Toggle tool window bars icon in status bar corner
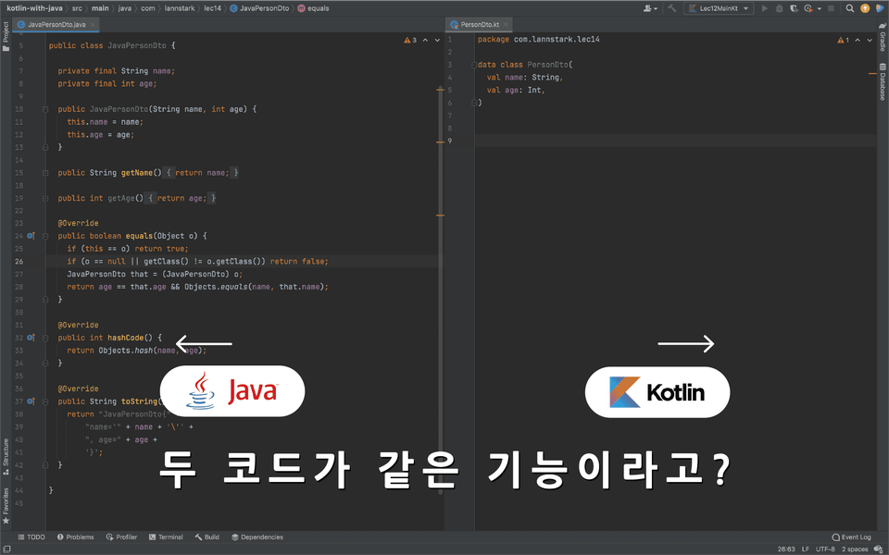Screen dimensions: 889x555 [x=6, y=549]
